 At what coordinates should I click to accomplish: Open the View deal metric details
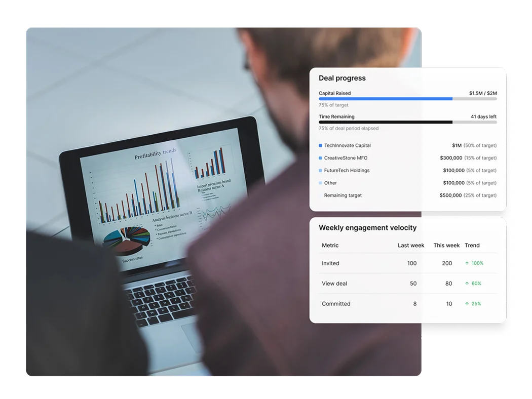coord(334,284)
